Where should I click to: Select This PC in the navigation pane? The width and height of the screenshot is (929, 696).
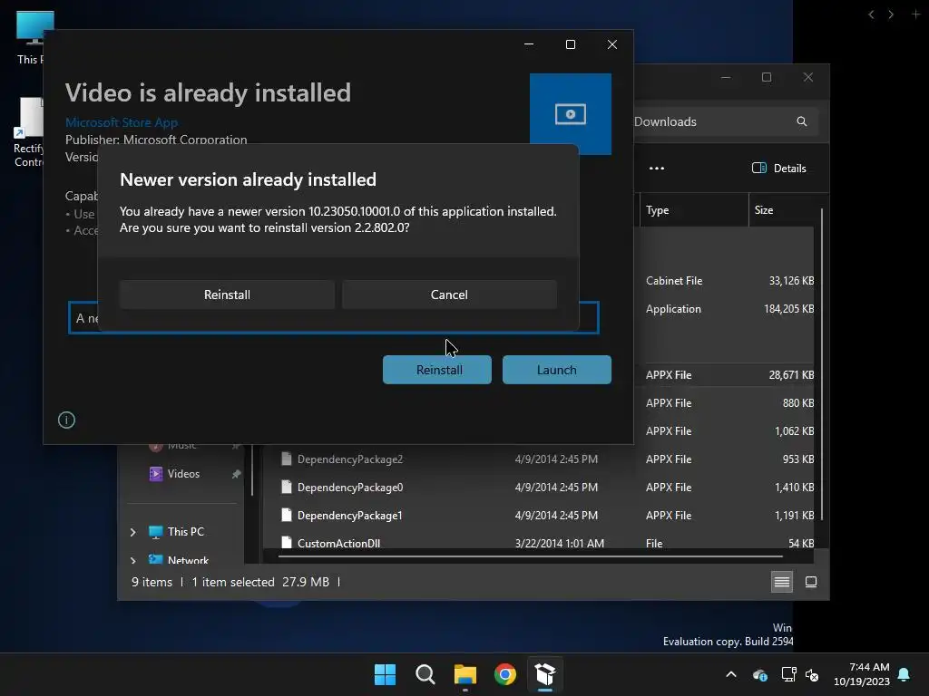pyautogui.click(x=185, y=531)
